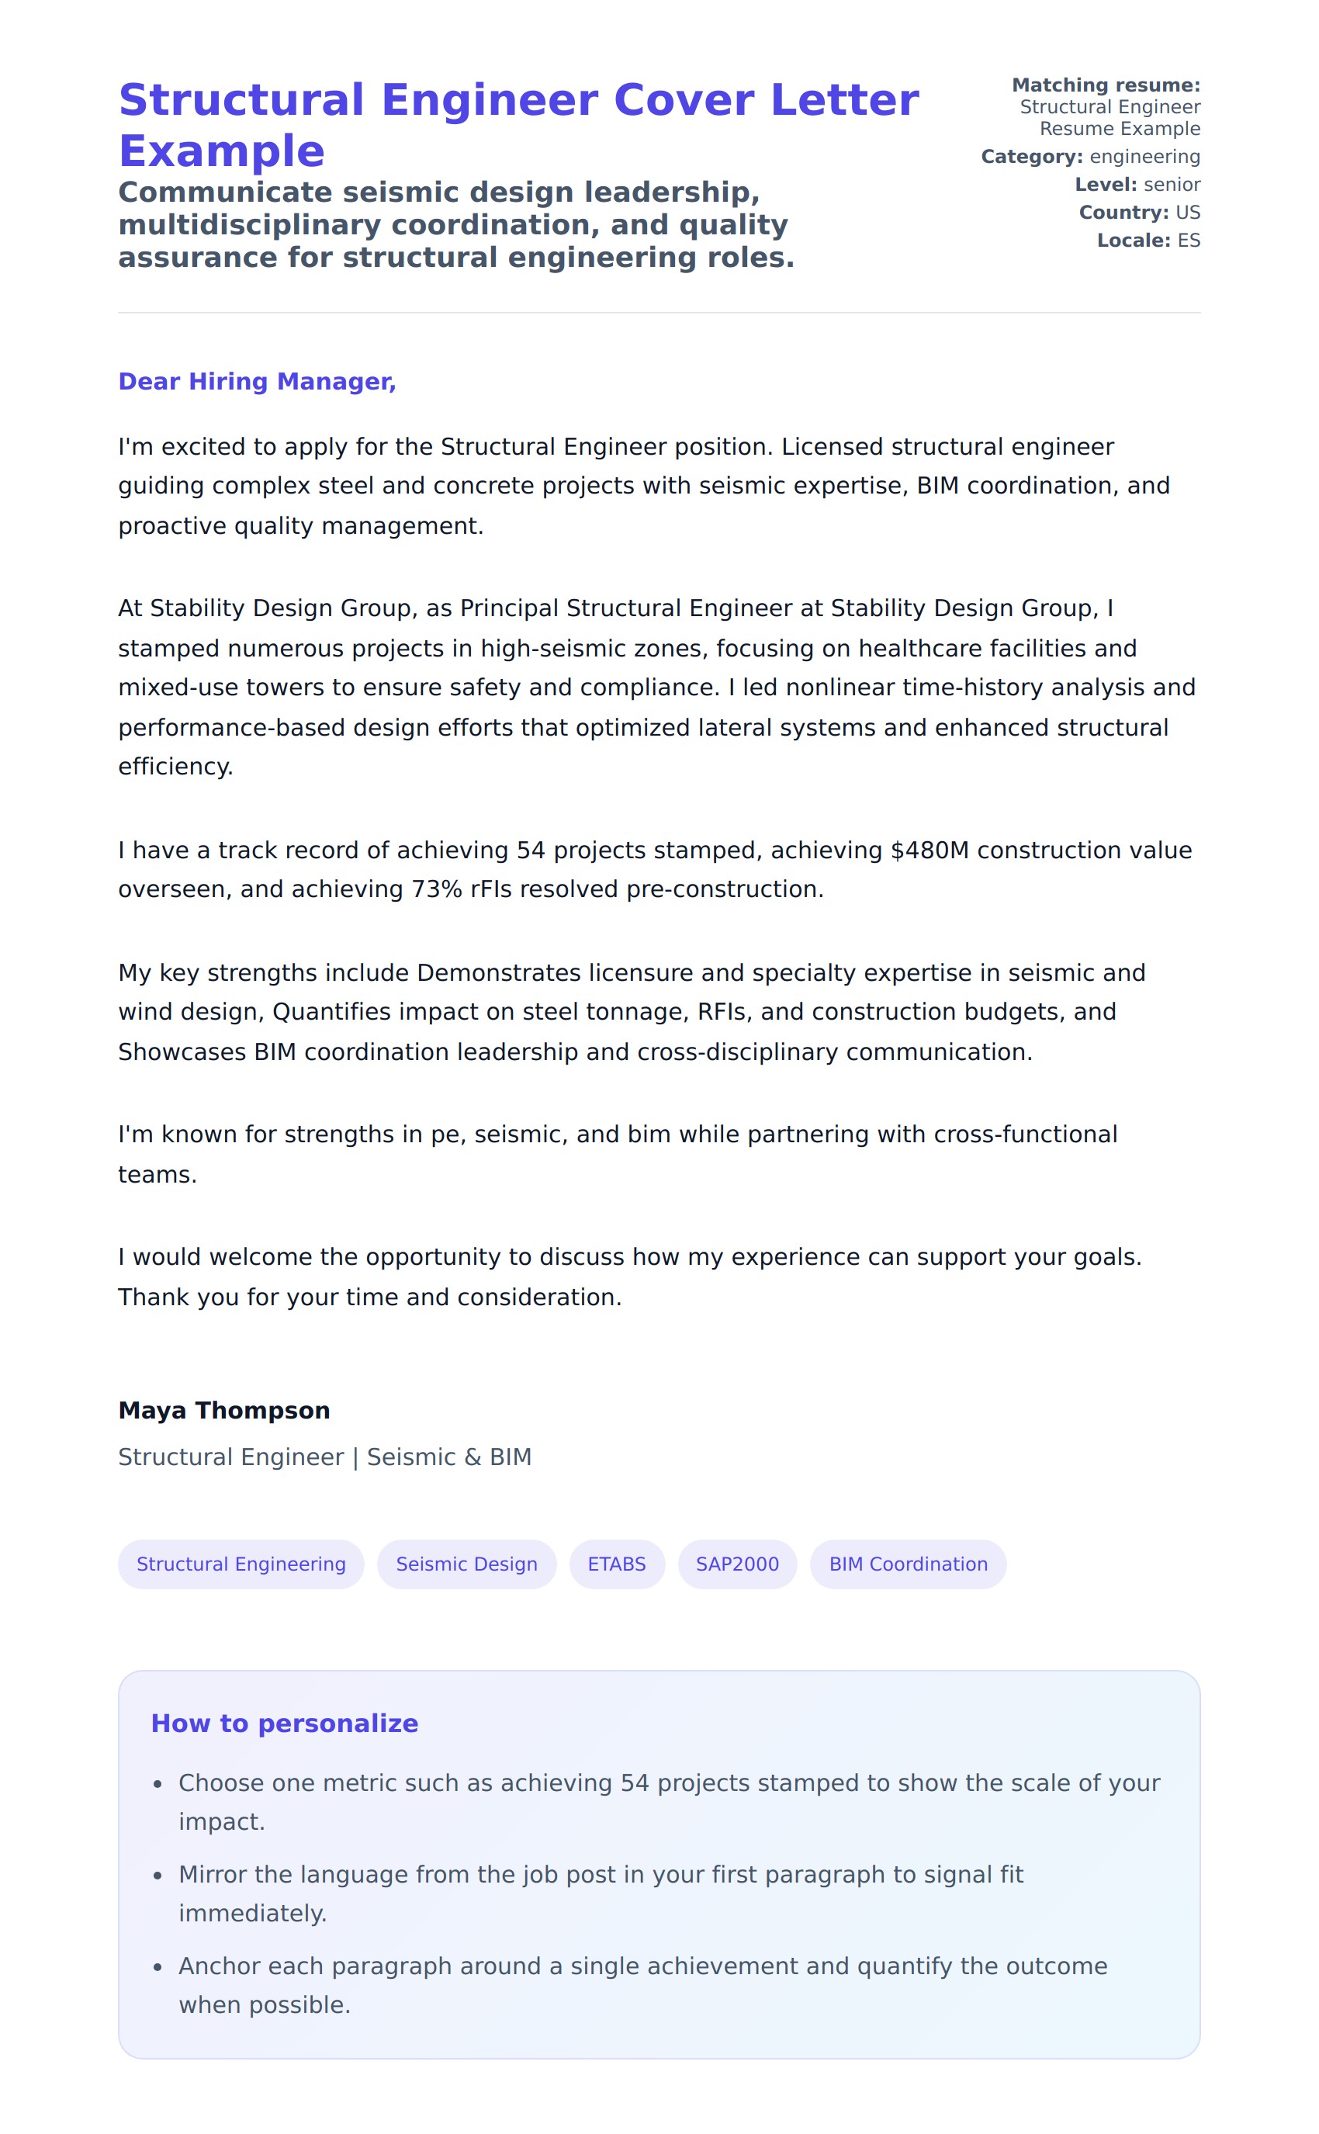Click the Locale ES label

pos(1148,240)
